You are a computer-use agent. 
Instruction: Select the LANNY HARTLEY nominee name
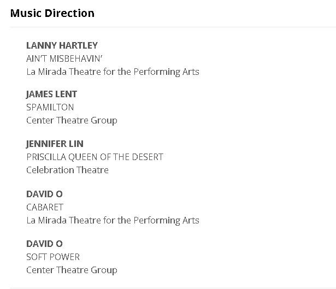point(62,45)
